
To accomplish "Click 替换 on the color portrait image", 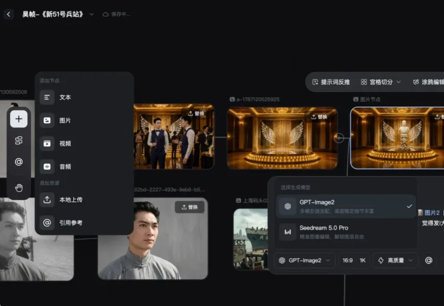I will point(190,207).
